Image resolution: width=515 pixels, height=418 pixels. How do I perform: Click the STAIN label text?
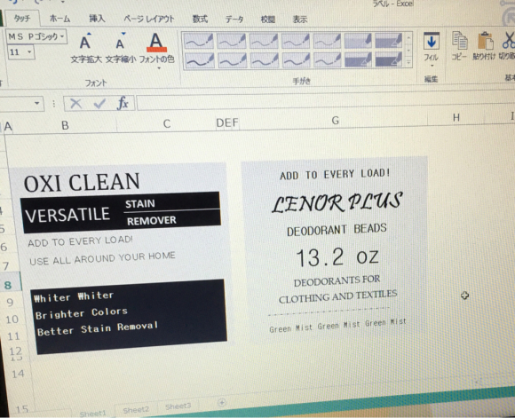click(x=140, y=204)
